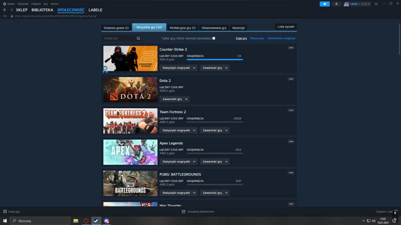Screen dimensions: 401x225
Task: Expand Zawartość gry for Apex Legends
Action: pos(215,161)
